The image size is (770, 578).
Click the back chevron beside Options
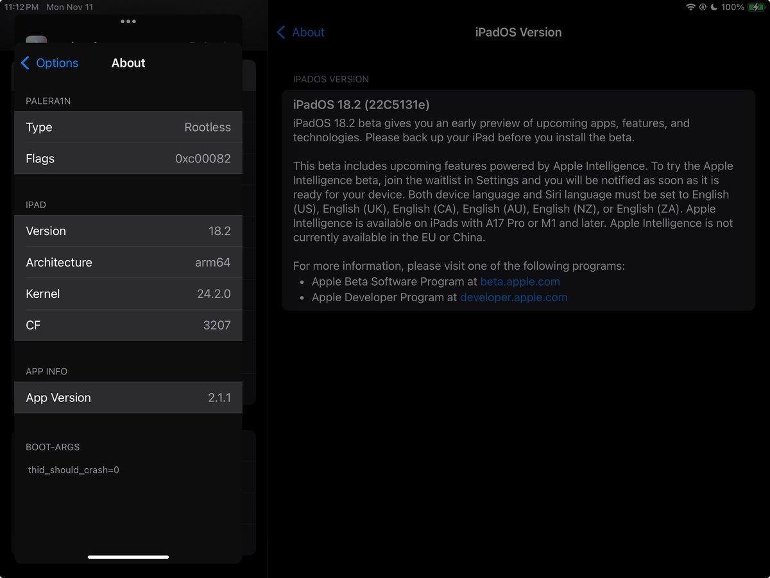click(x=25, y=63)
